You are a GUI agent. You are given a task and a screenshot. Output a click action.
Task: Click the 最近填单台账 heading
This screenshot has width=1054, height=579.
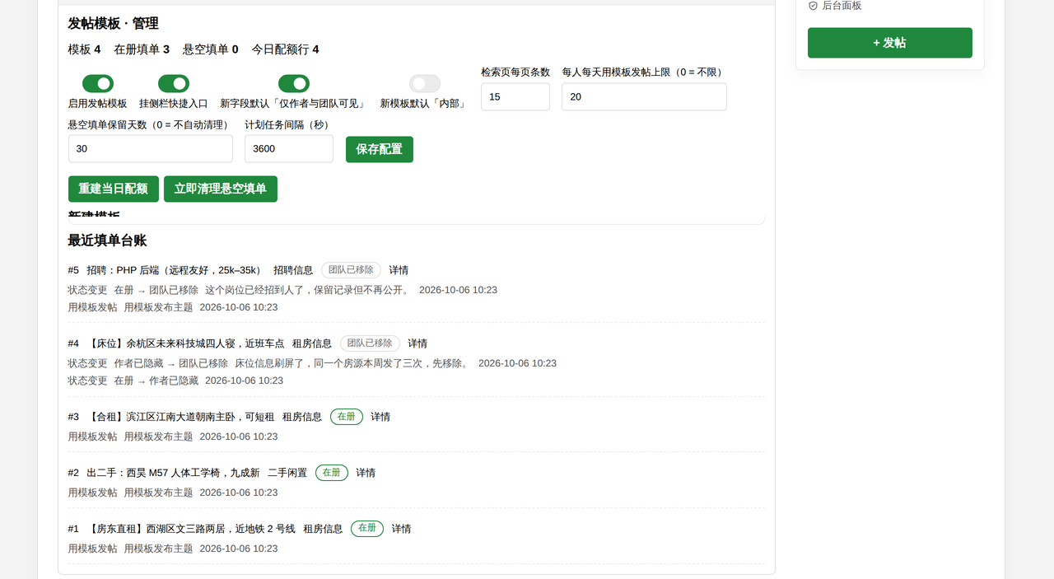(x=107, y=240)
